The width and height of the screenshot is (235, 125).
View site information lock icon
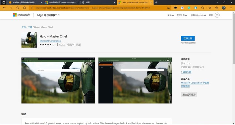pyautogui.click(x=32, y=8)
